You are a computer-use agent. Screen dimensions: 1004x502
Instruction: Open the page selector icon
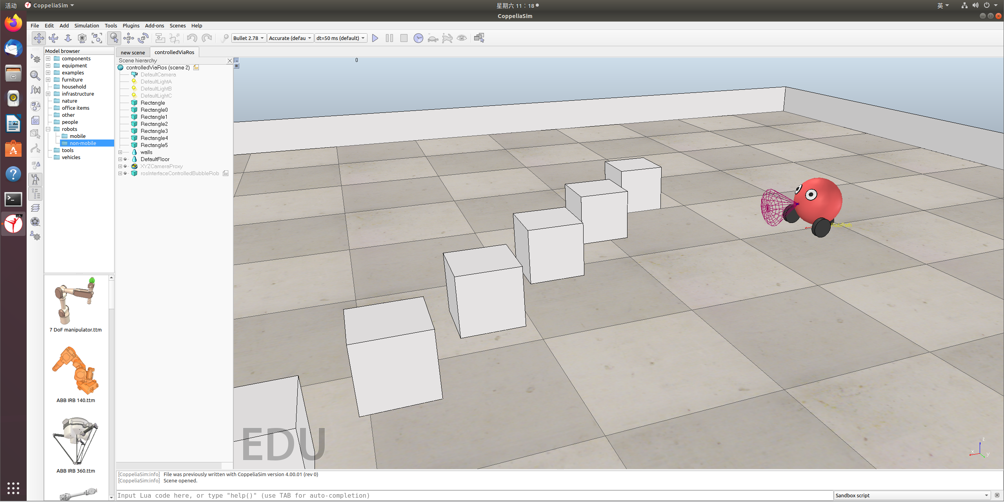[479, 38]
